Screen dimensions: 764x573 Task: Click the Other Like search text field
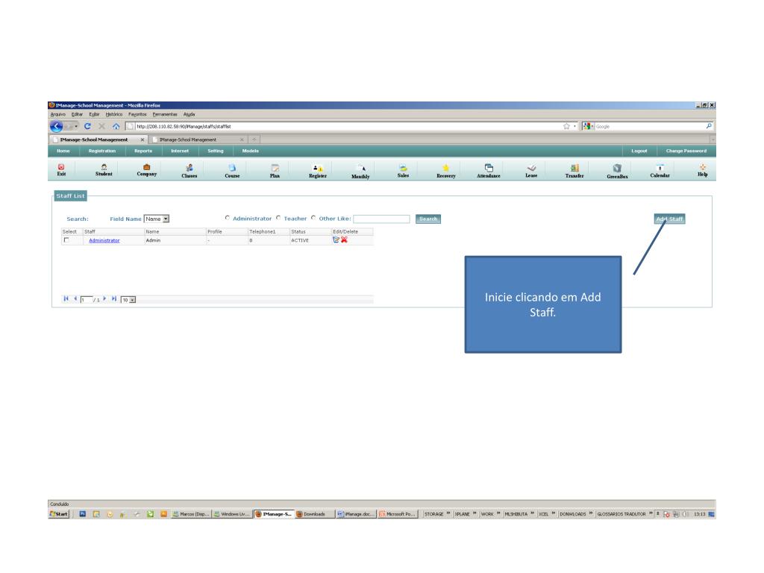click(x=381, y=219)
